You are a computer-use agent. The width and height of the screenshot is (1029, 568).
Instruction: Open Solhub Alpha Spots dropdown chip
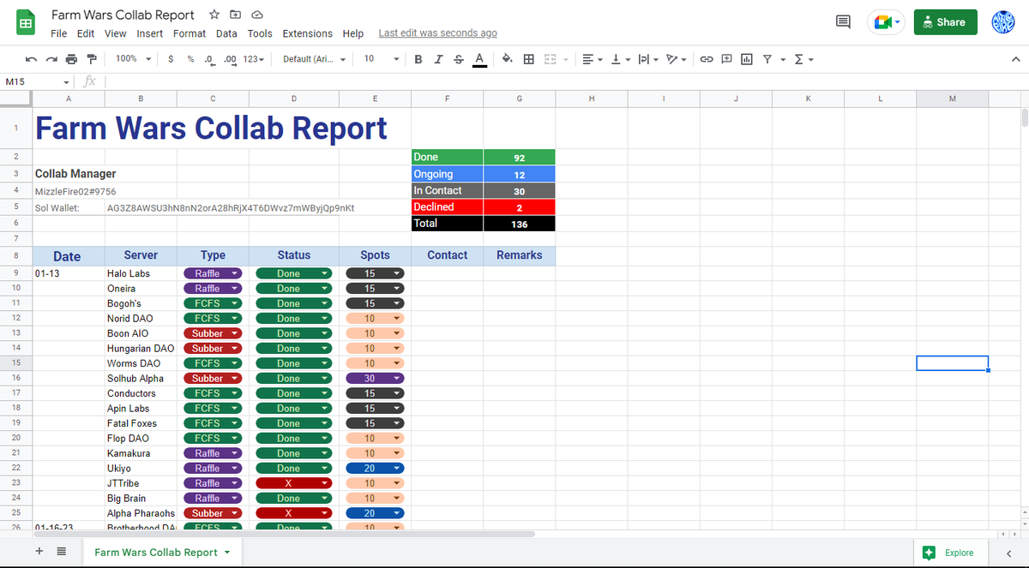[375, 379]
